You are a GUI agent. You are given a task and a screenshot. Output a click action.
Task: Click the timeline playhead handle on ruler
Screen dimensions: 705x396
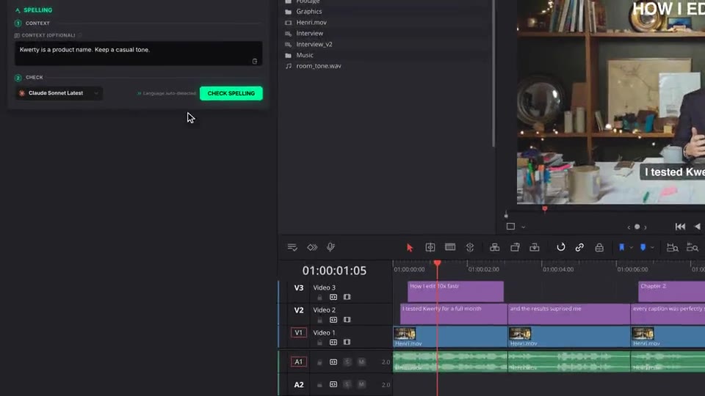tap(438, 263)
